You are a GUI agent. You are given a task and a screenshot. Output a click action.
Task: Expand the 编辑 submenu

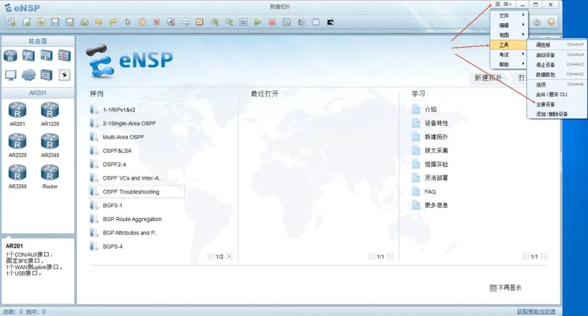tap(509, 25)
